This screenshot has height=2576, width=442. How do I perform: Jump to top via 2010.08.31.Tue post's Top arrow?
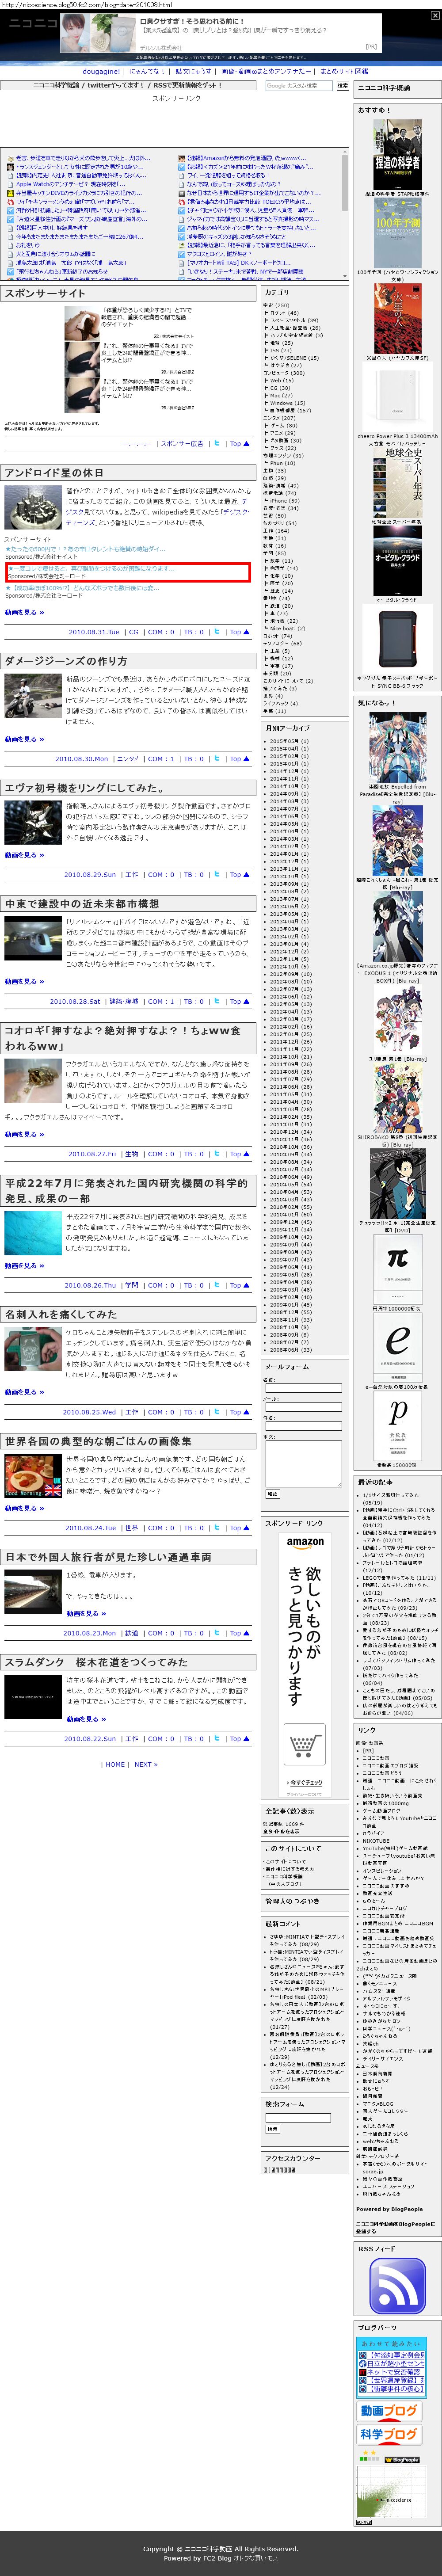tap(239, 632)
